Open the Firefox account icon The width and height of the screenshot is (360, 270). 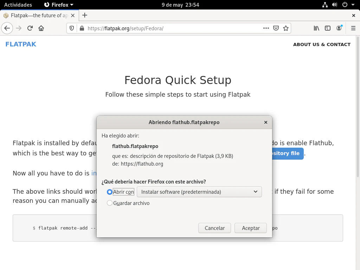[339, 28]
